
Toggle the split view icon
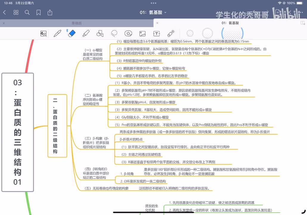303,23
